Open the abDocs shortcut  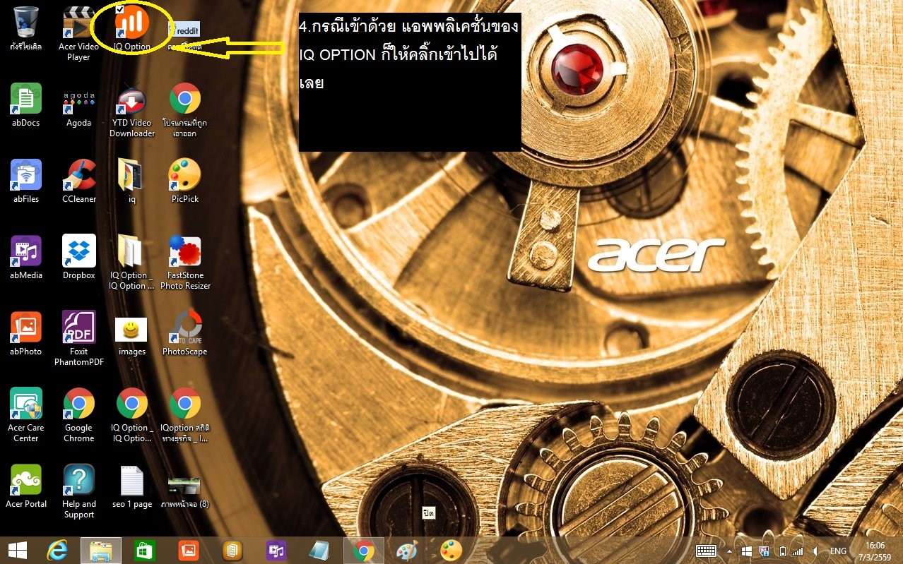[x=26, y=98]
